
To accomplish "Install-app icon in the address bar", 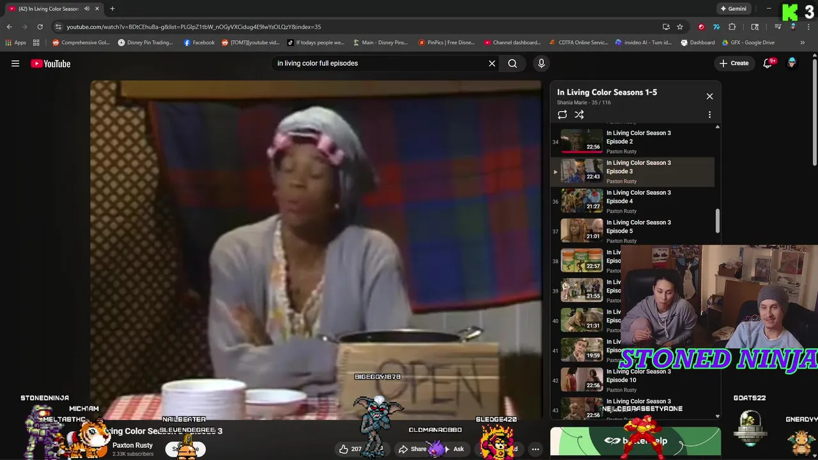I will [x=666, y=27].
